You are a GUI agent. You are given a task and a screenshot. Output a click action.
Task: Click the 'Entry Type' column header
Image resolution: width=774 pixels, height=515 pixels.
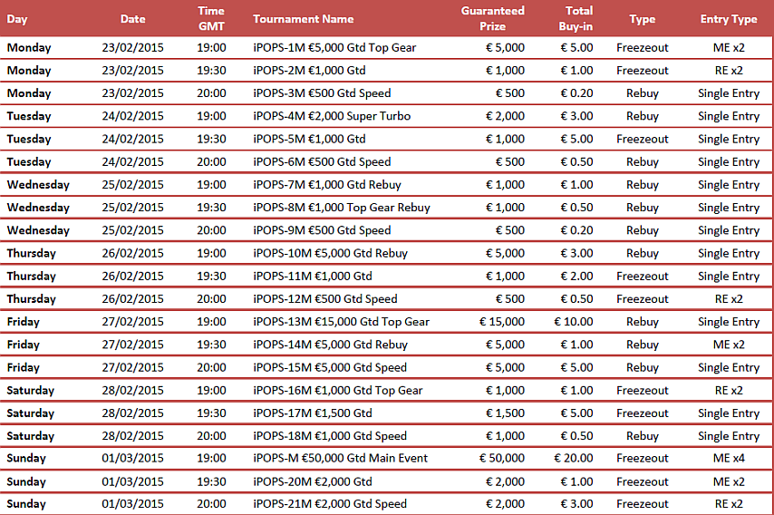coord(729,19)
